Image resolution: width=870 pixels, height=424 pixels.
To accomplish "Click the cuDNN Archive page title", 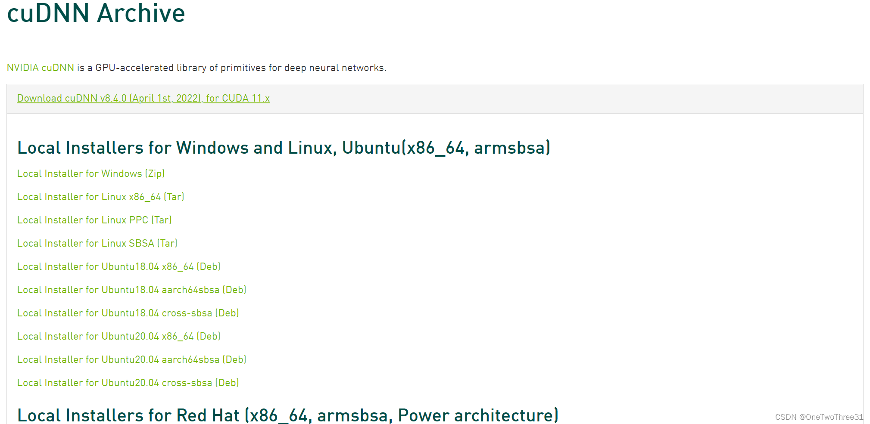I will coord(96,13).
